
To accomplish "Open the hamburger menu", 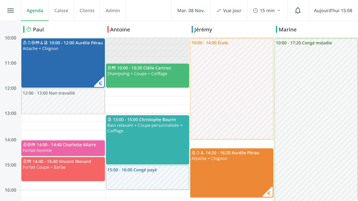I will coord(11,11).
